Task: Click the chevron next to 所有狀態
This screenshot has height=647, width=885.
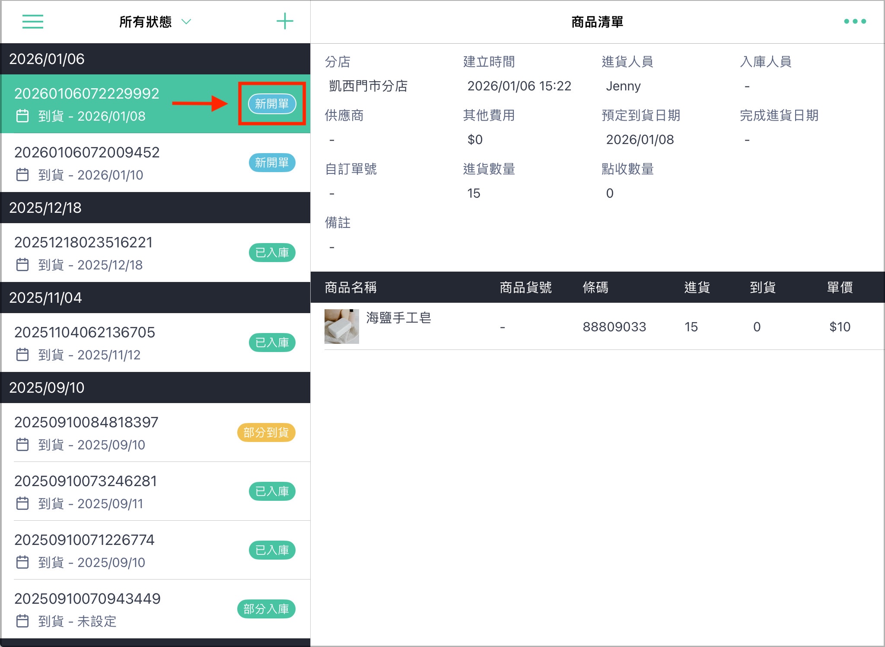Action: 186,22
